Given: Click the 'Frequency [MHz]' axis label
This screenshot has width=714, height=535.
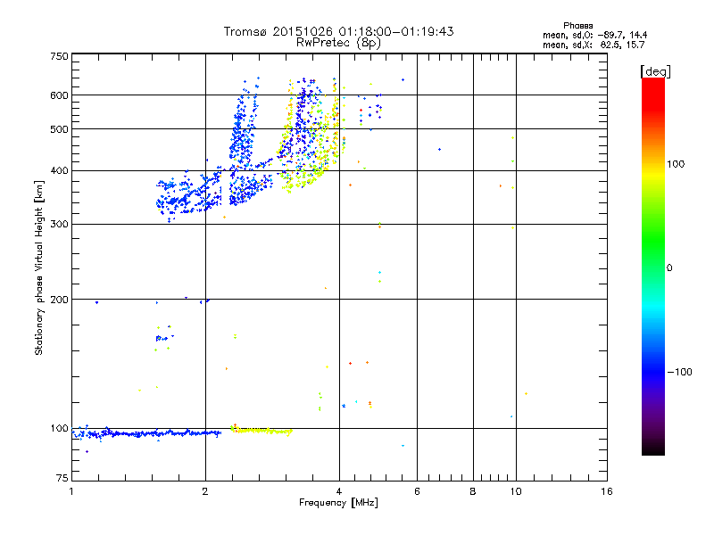Looking at the screenshot, I should [x=338, y=503].
